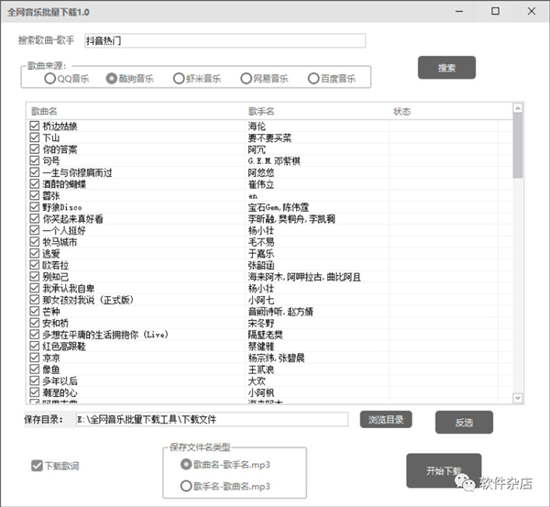Uncheck the song 桥边姑娘
Viewport: 550px width, 507px height.
[x=35, y=126]
